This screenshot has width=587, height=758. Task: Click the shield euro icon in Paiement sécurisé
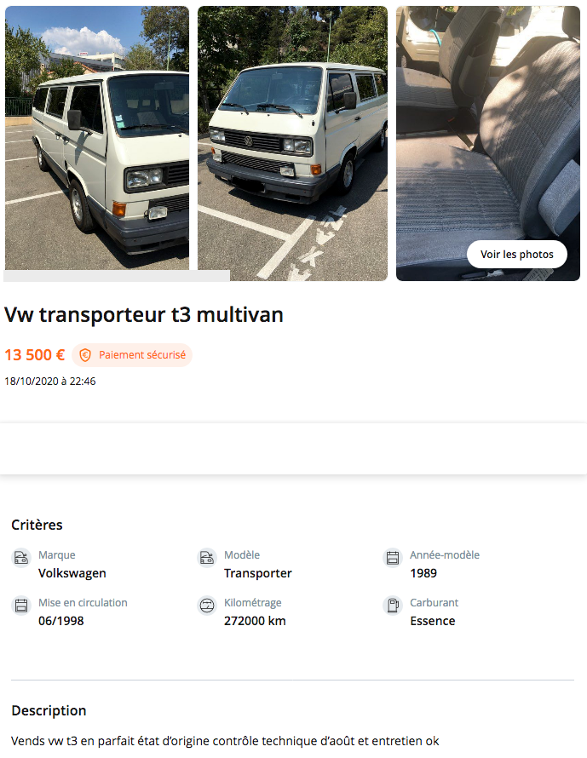point(85,355)
